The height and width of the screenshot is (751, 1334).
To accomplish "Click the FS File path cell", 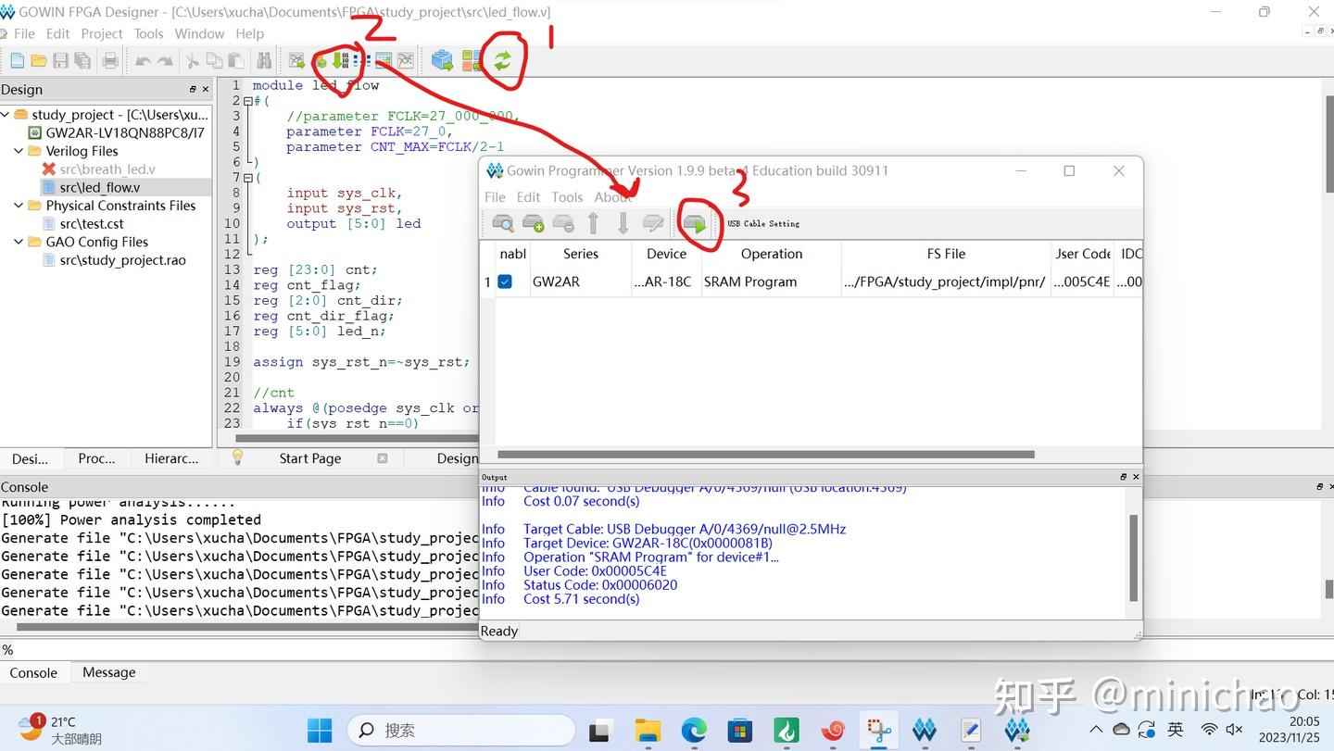I will tap(946, 282).
